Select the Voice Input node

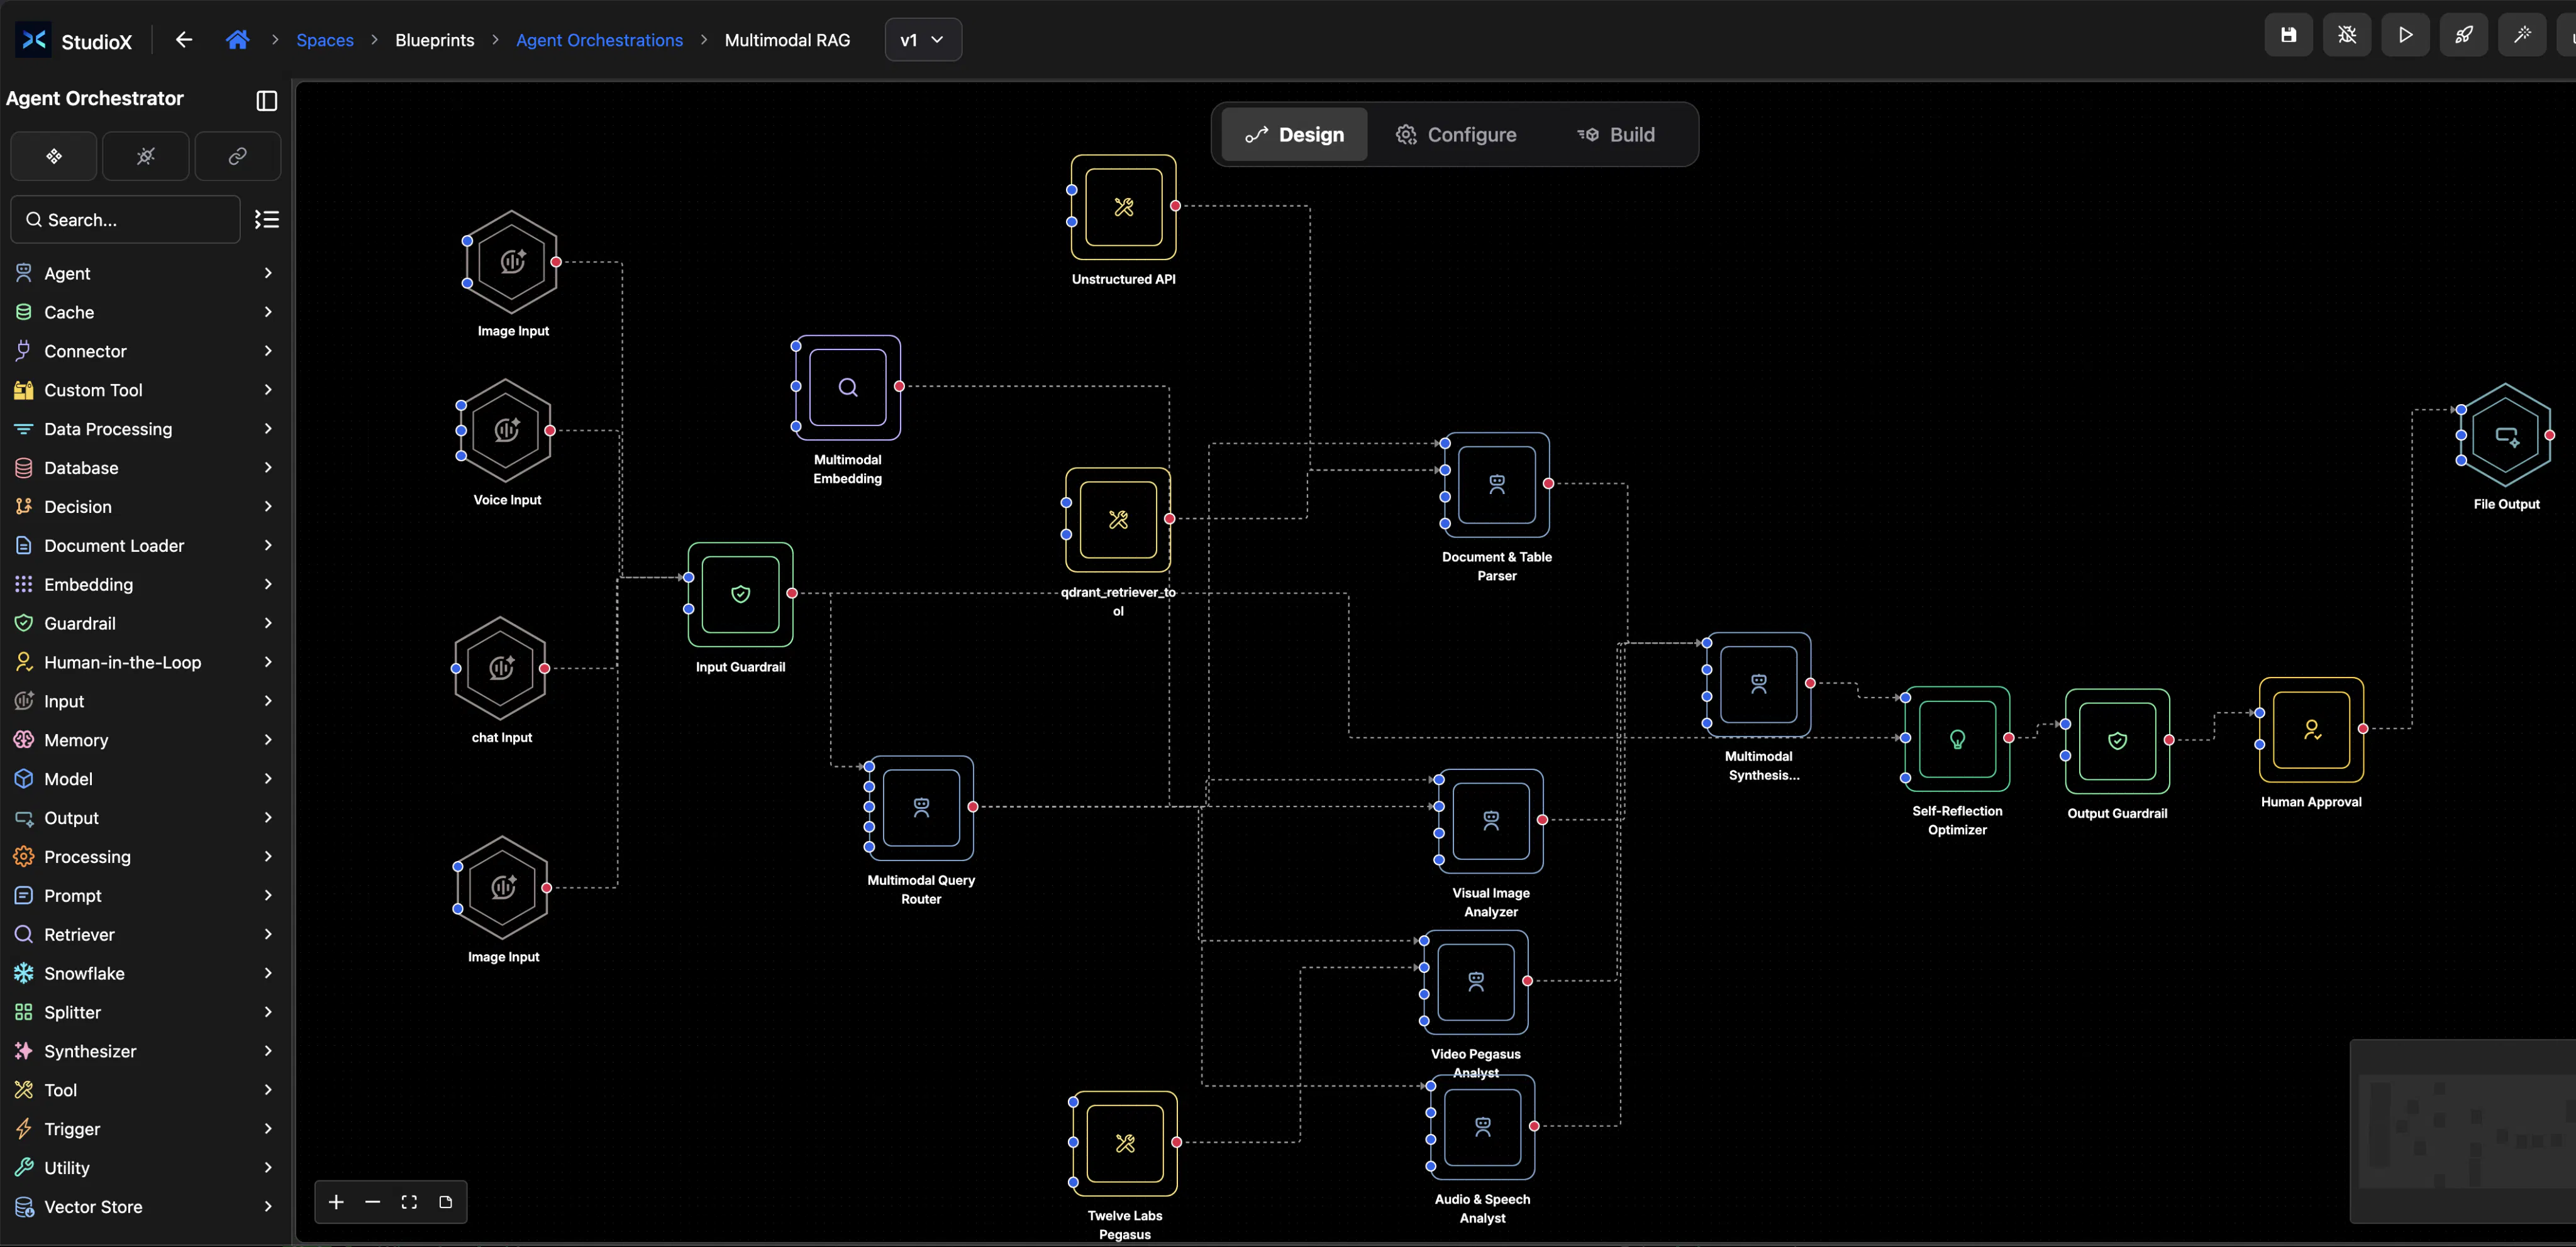[507, 431]
